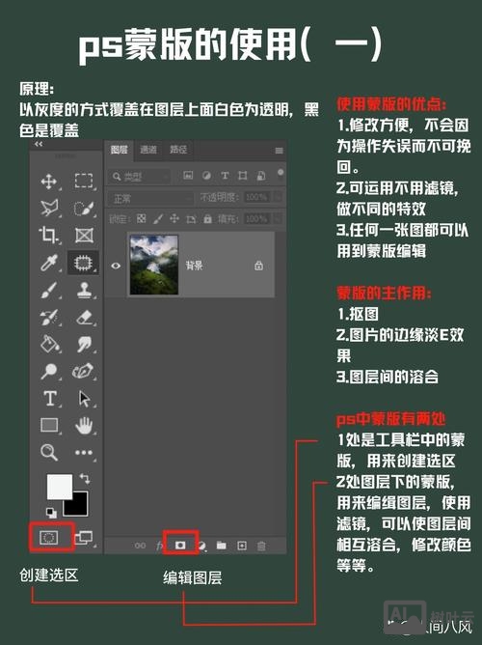Select the Clone Stamp tool
Image resolution: width=482 pixels, height=645 pixels.
coord(84,290)
